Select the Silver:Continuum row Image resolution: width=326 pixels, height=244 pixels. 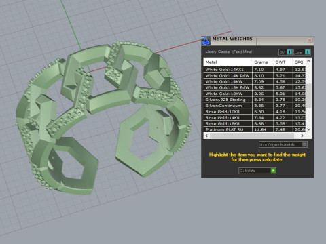pos(255,106)
